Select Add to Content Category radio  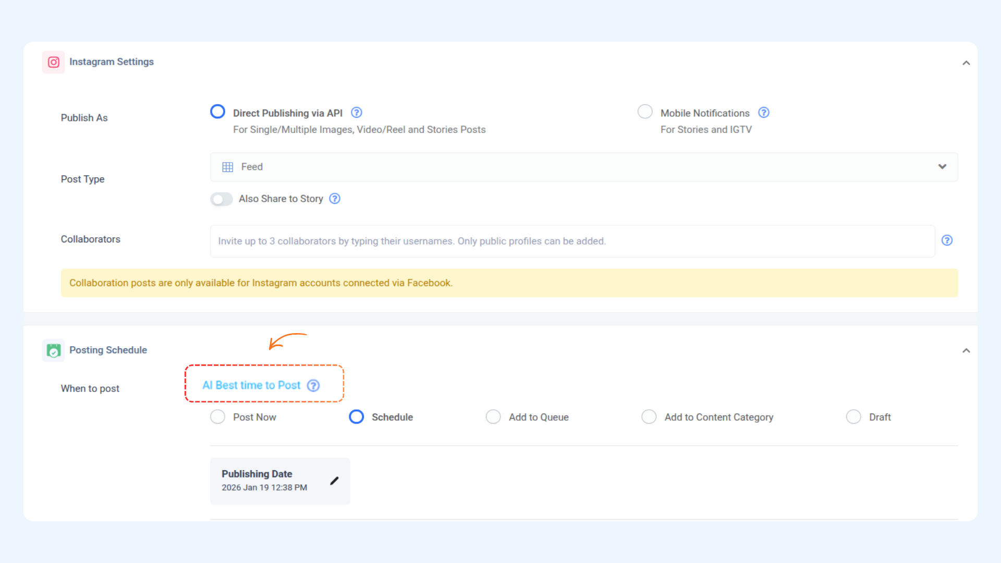[649, 417]
